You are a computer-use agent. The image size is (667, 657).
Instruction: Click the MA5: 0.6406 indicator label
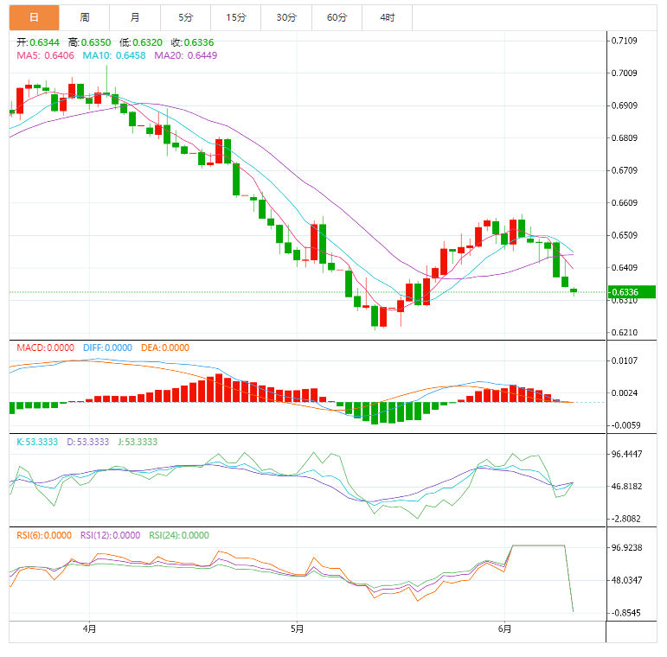(x=45, y=55)
